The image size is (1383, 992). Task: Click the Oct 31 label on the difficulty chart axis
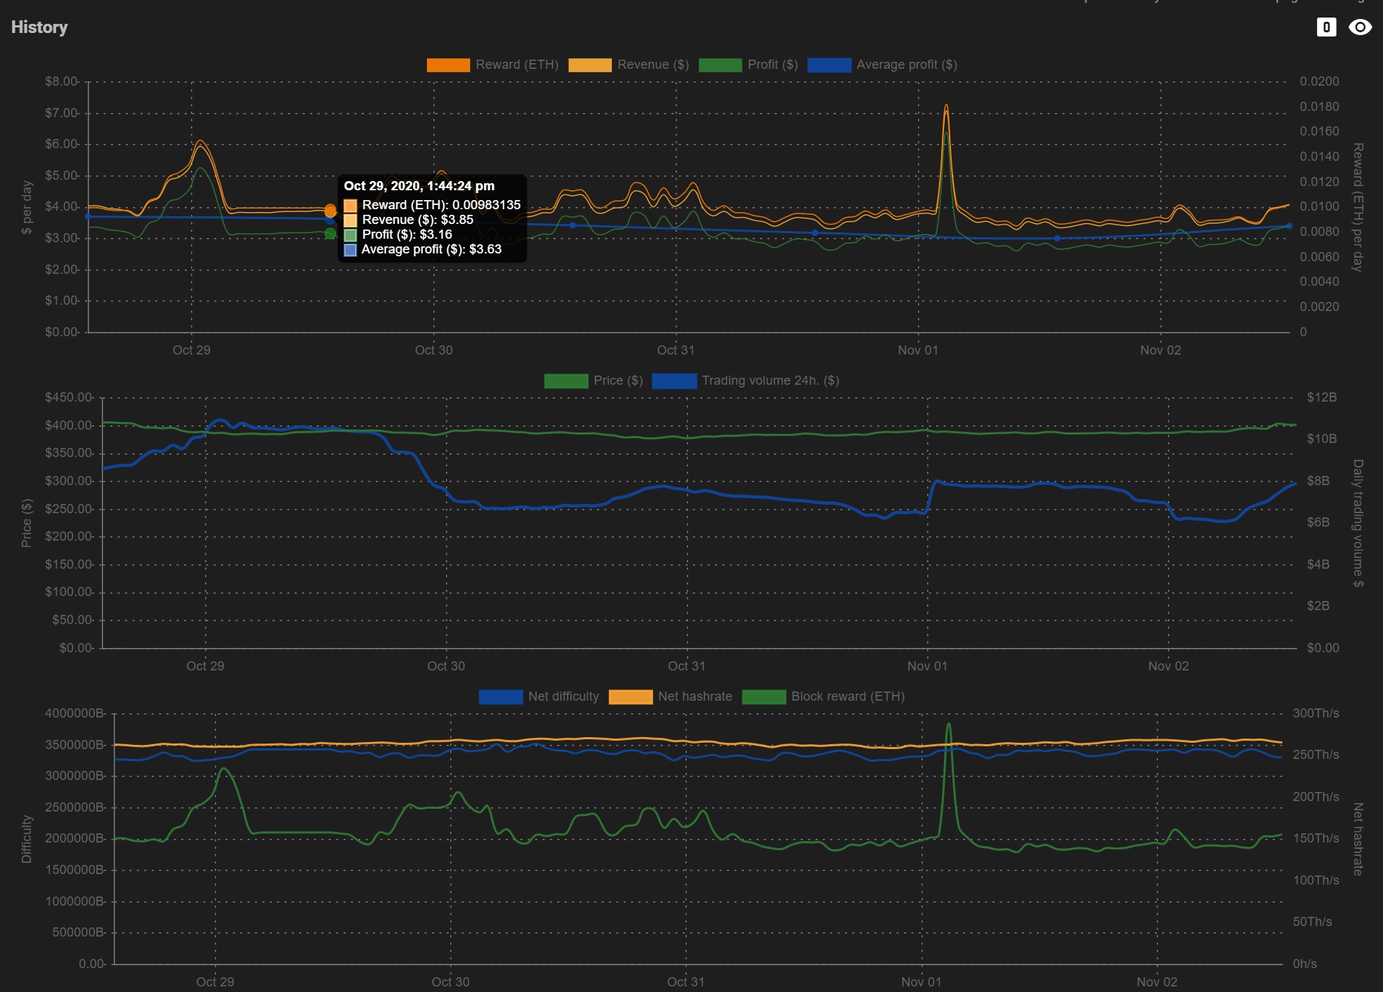pos(686,982)
